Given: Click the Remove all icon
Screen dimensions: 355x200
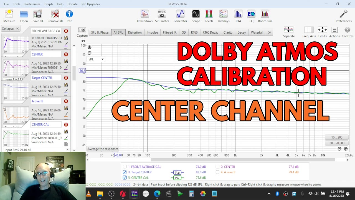Looking at the screenshot, I should point(55,16).
